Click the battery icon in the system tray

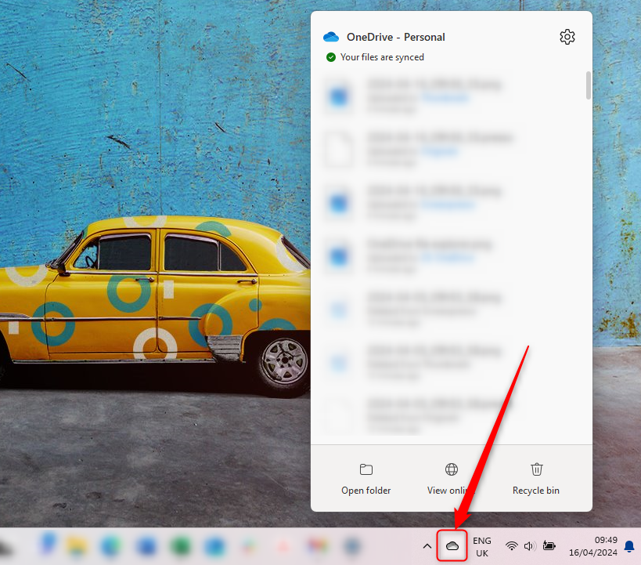[549, 545]
